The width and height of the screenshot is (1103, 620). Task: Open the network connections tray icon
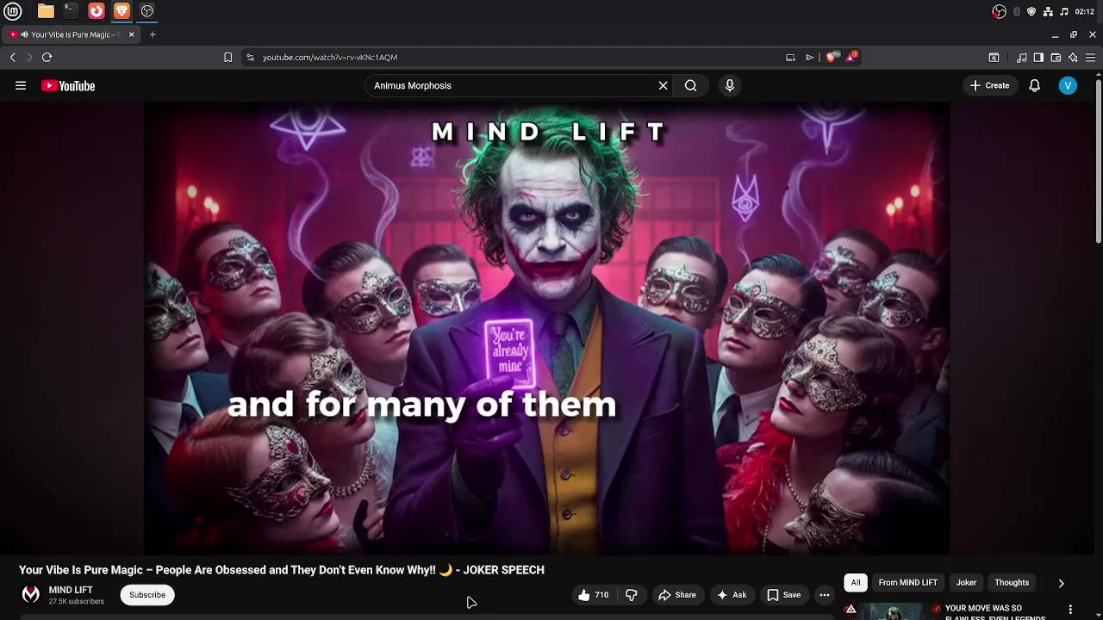coord(1048,11)
